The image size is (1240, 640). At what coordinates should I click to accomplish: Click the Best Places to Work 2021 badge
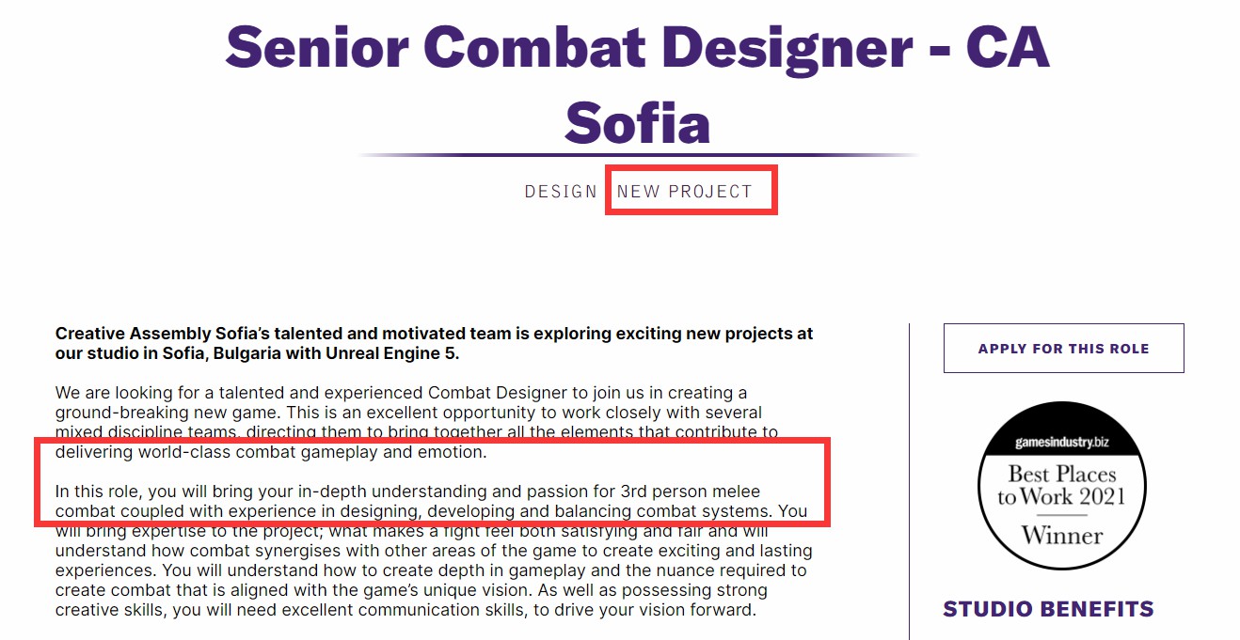(x=1061, y=486)
